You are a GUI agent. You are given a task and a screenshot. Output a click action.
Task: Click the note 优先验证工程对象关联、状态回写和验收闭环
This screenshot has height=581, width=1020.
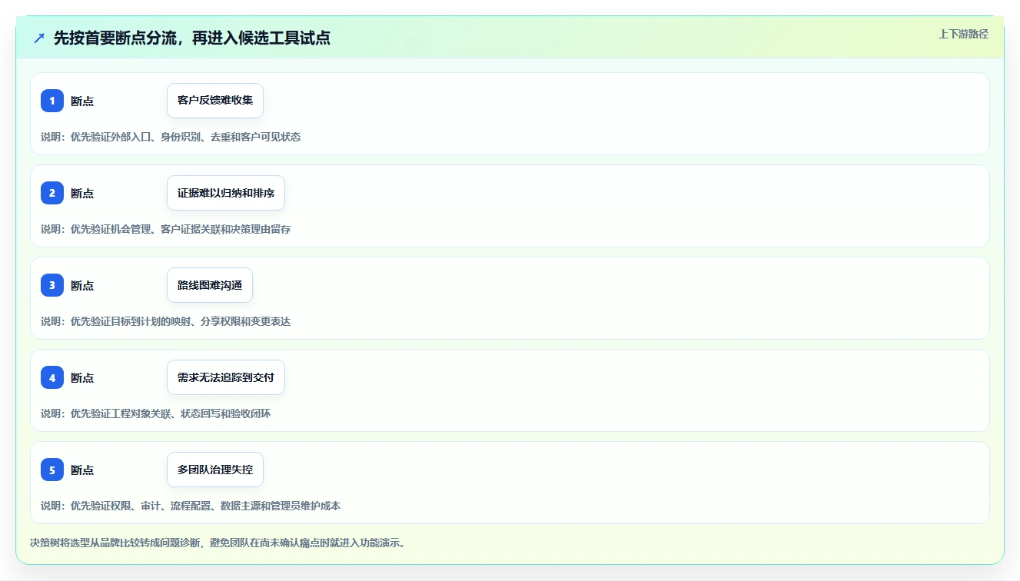pyautogui.click(x=171, y=413)
